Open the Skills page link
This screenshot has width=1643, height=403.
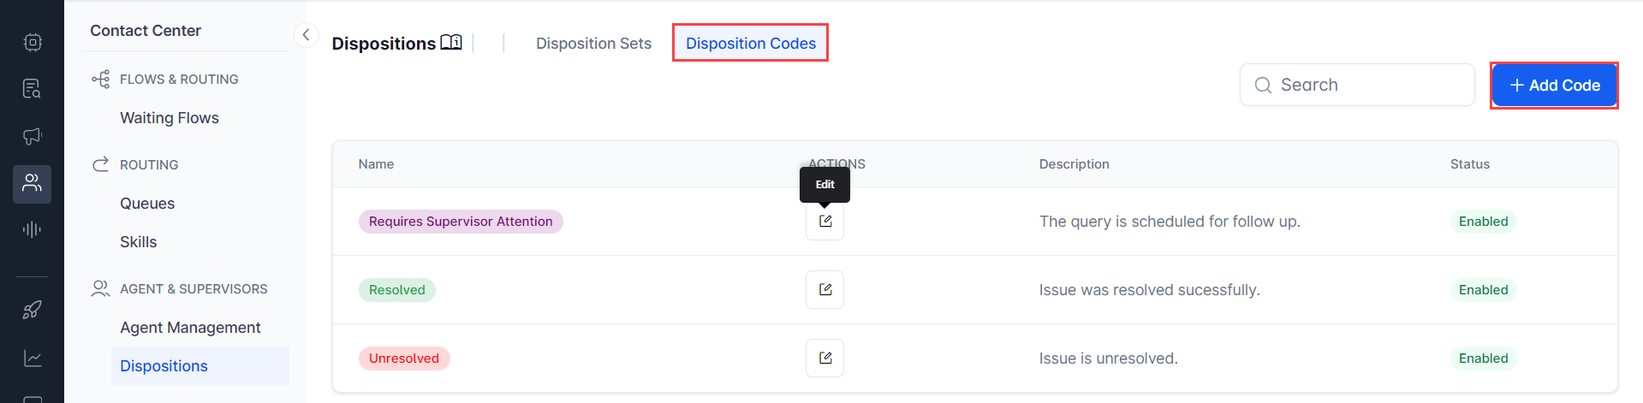point(139,242)
